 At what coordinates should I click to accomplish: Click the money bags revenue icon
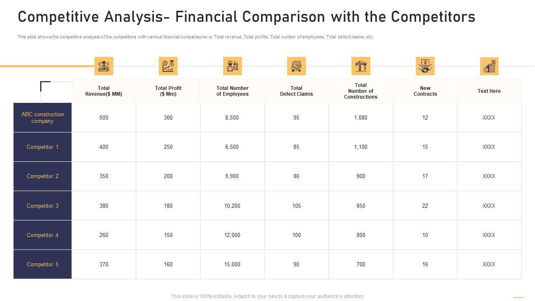point(104,66)
